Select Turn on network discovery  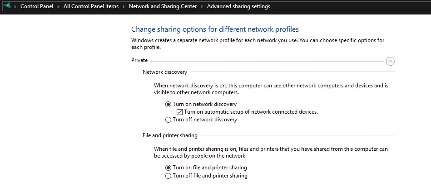201,105
